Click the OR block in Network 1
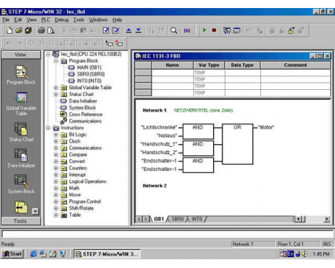 tap(238, 144)
